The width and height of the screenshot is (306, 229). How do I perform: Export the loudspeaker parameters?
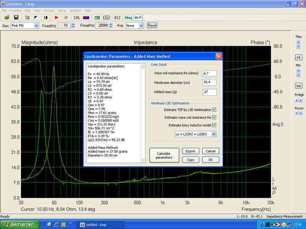coord(190,151)
